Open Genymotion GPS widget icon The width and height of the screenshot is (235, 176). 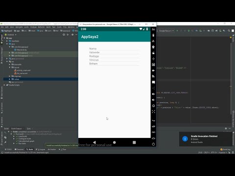[153, 41]
